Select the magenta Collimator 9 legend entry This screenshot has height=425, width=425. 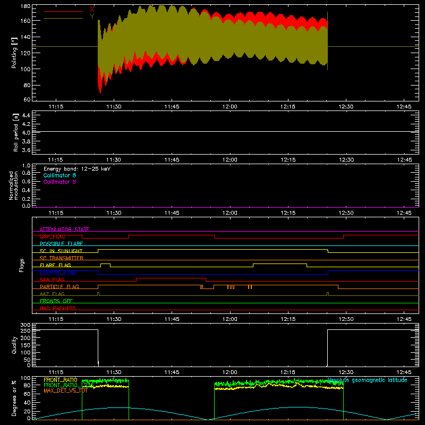[x=59, y=182]
